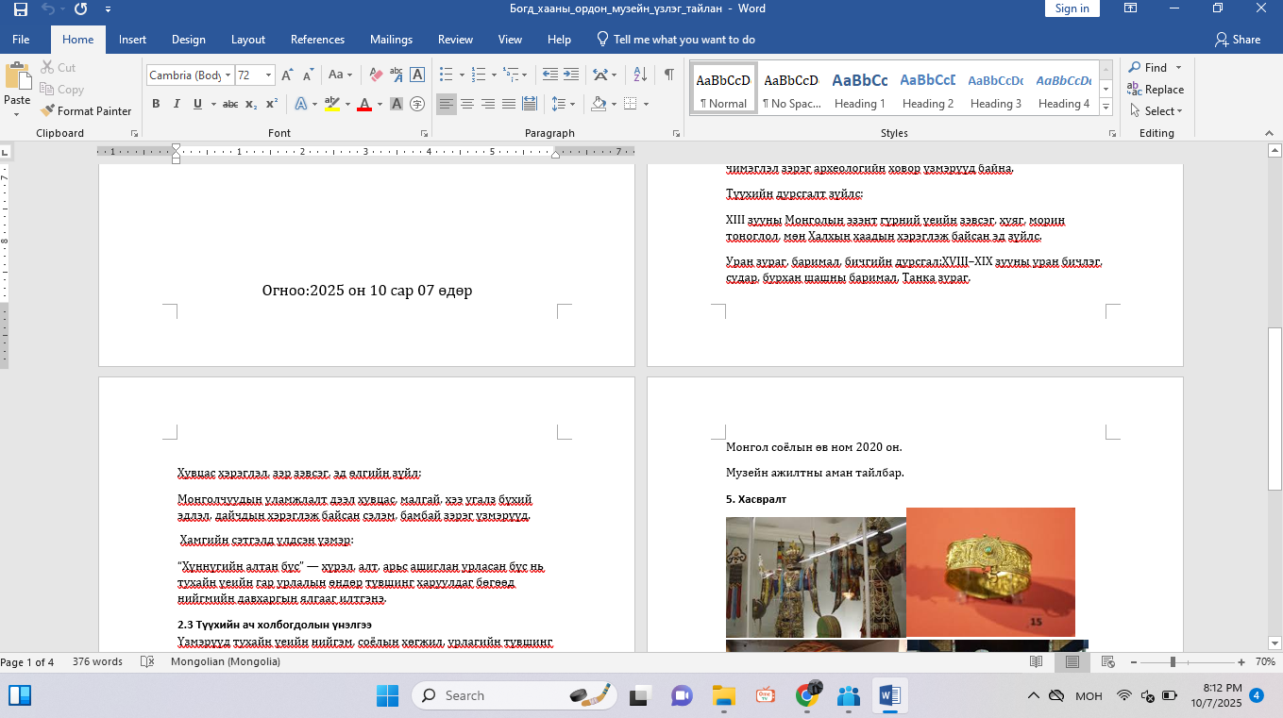Open the font name dropdown
This screenshot has width=1283, height=718.
click(227, 75)
